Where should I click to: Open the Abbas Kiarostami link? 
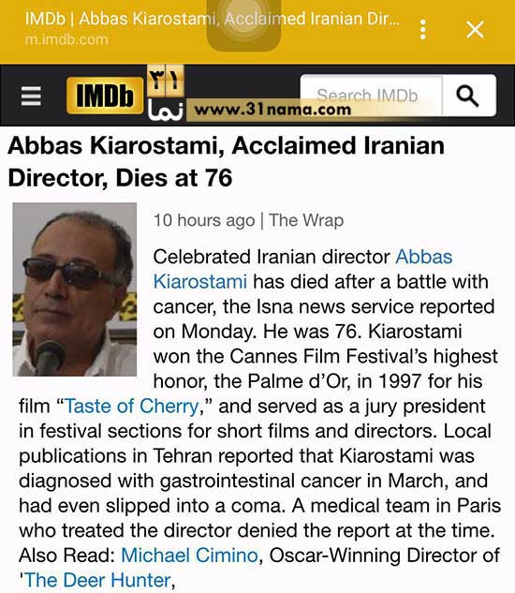point(302,269)
